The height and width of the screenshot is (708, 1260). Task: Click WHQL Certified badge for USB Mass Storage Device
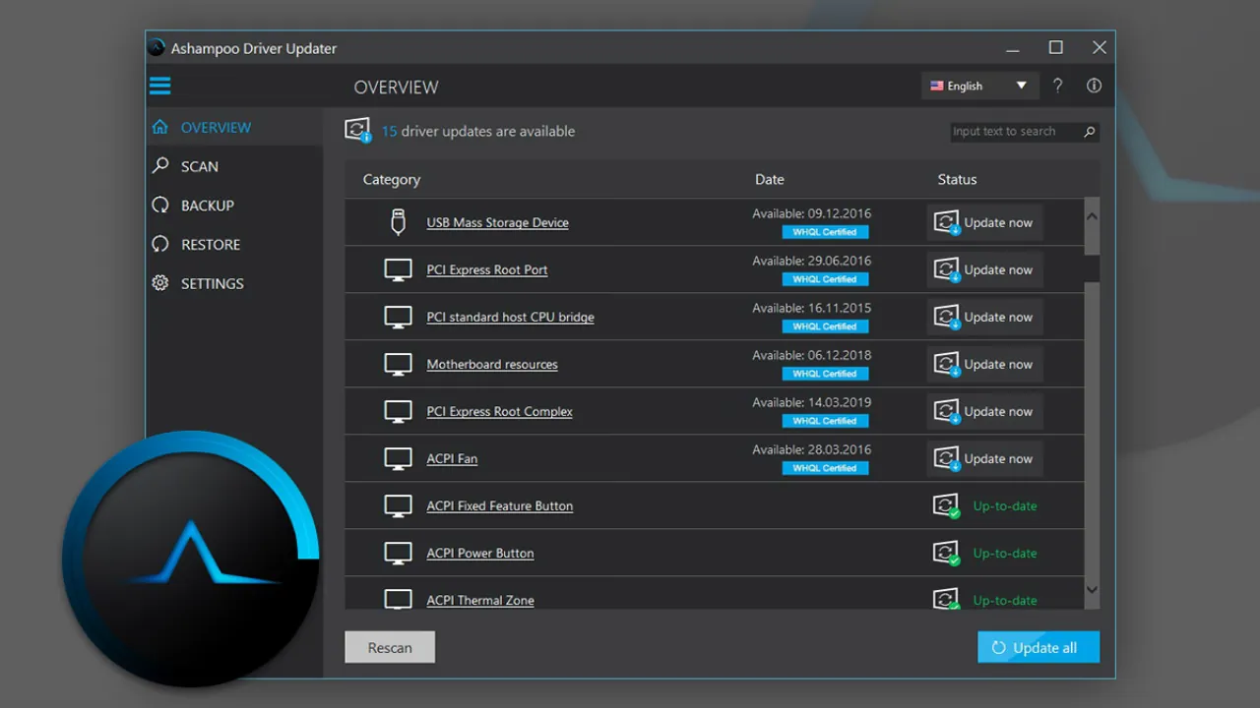click(x=825, y=232)
